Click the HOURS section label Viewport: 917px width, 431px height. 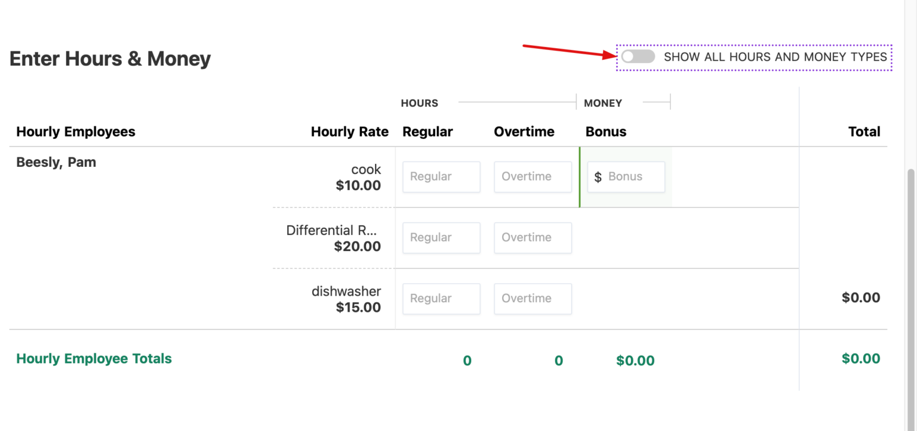click(419, 103)
